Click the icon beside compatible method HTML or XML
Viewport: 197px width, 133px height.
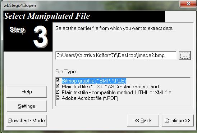point(58,92)
